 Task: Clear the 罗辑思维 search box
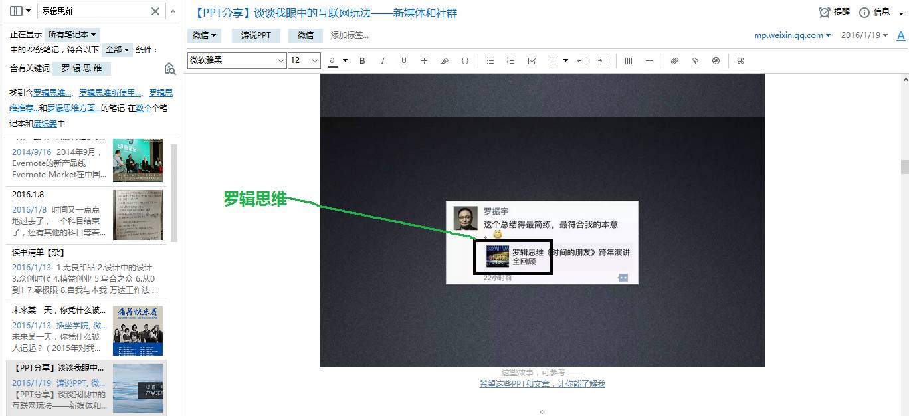coord(155,11)
